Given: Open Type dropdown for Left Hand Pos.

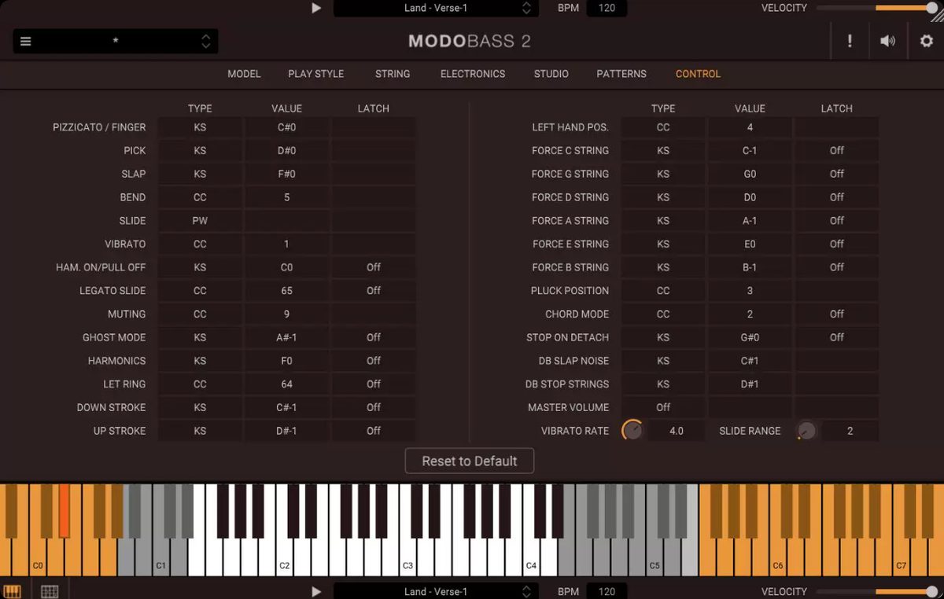Looking at the screenshot, I should click(663, 127).
